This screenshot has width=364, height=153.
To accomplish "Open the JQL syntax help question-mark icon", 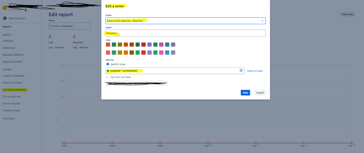I will [x=241, y=70].
